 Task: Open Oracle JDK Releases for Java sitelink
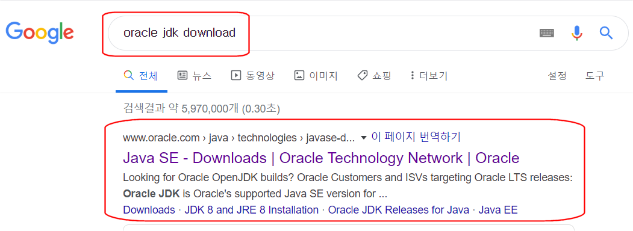[399, 210]
